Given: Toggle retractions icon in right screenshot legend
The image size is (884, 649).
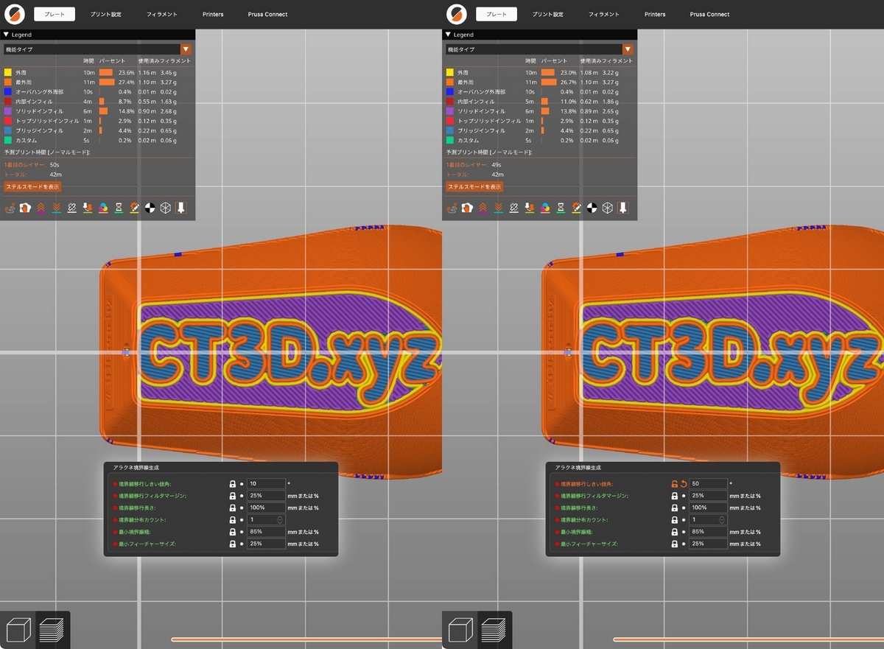Looking at the screenshot, I should pos(483,208).
